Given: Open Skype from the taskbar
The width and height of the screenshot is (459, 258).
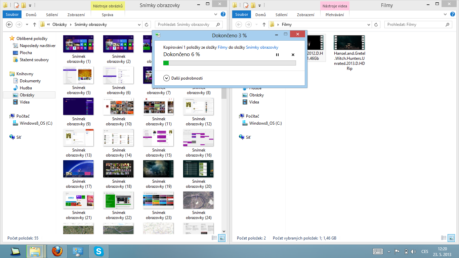Looking at the screenshot, I should 98,251.
